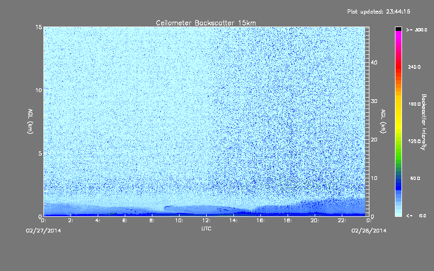Click the start date 02/27/2014
Screen dimensions: 434x271
pyautogui.click(x=43, y=231)
